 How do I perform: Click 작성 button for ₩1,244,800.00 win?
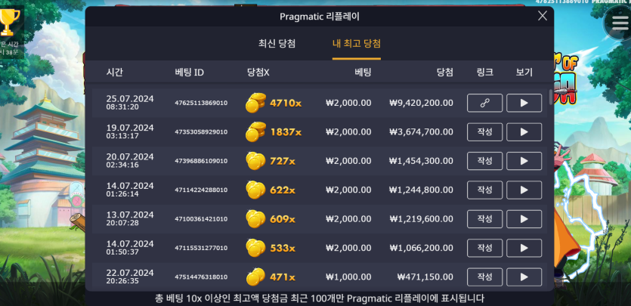484,190
